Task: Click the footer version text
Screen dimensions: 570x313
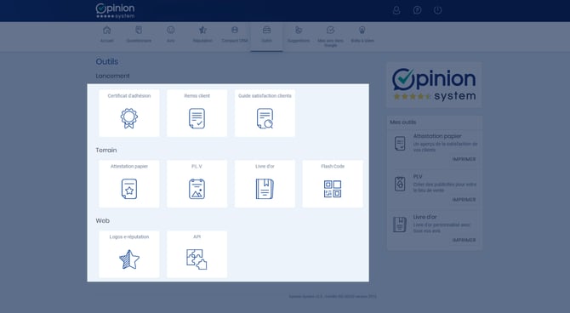Action: point(333,296)
